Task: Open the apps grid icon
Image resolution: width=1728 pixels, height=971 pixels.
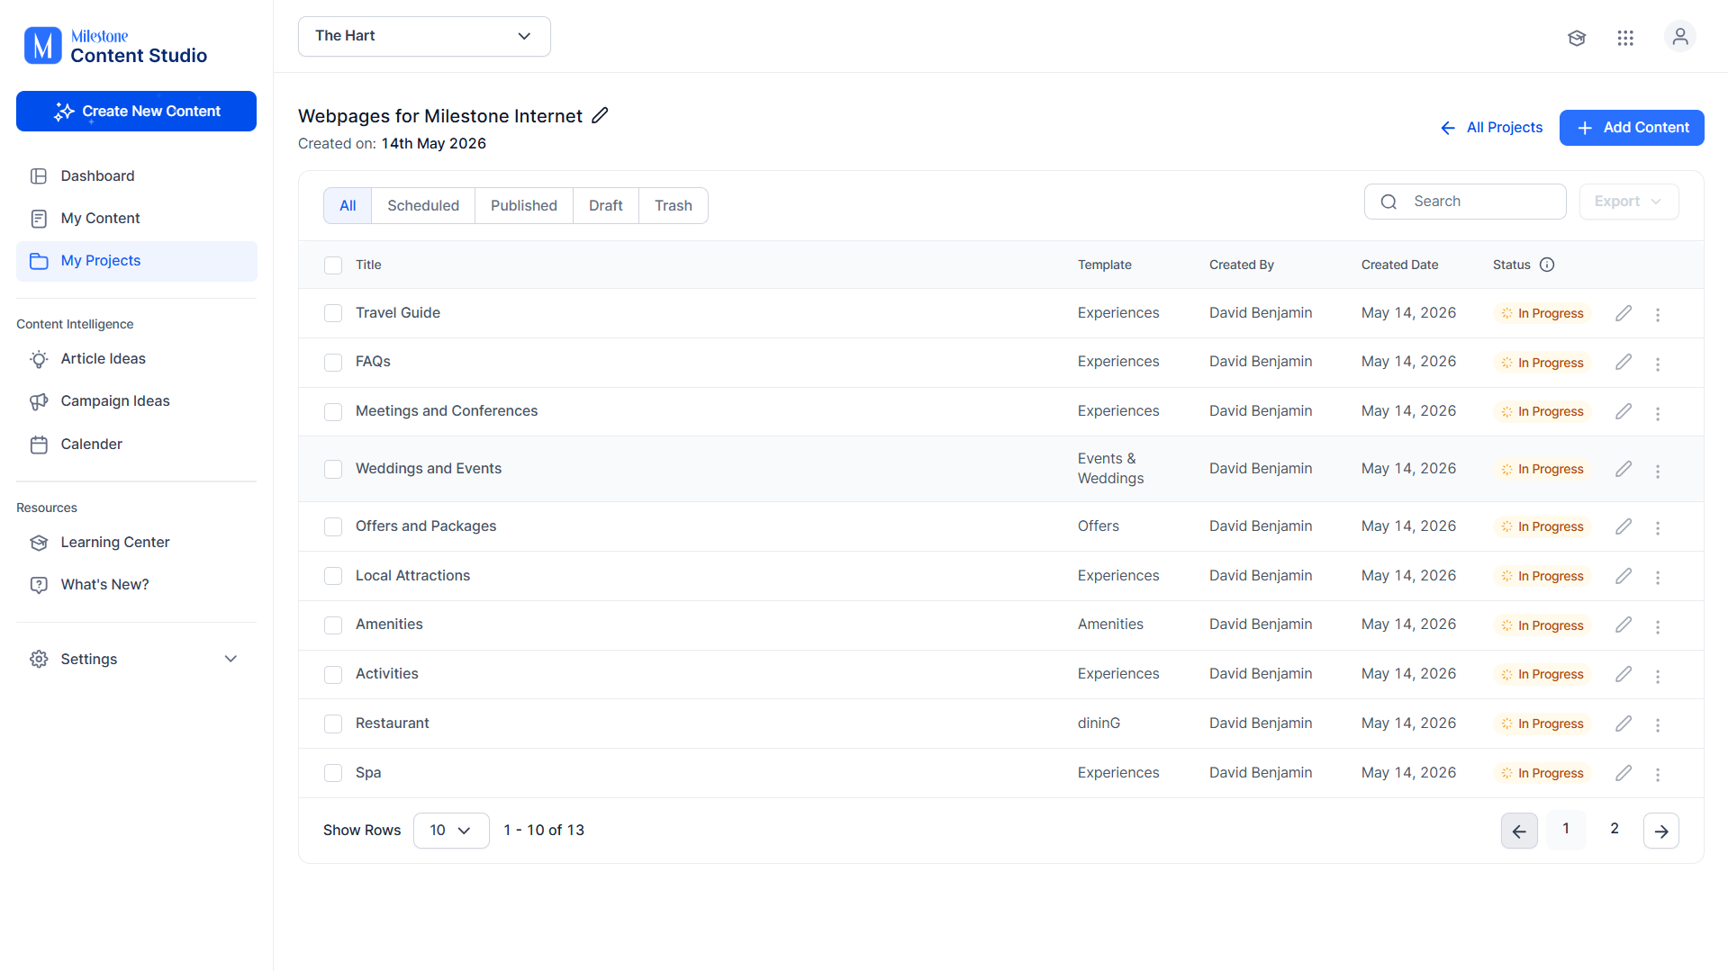Action: [x=1625, y=38]
